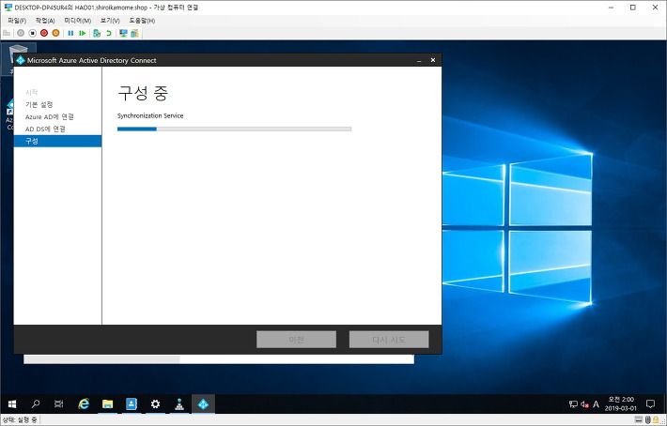The width and height of the screenshot is (667, 426).
Task: Click the progress bar below the wizard window
Action: pos(219,359)
